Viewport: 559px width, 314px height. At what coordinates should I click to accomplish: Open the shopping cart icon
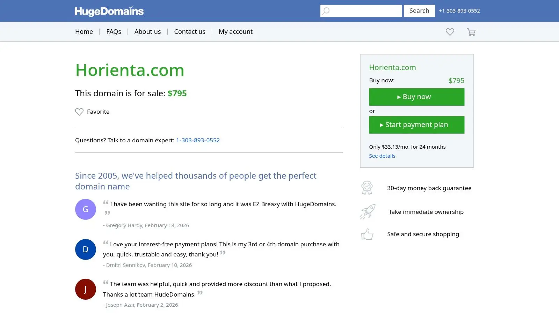[x=471, y=32]
